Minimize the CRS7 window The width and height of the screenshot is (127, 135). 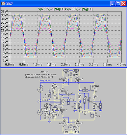[x=113, y=4]
